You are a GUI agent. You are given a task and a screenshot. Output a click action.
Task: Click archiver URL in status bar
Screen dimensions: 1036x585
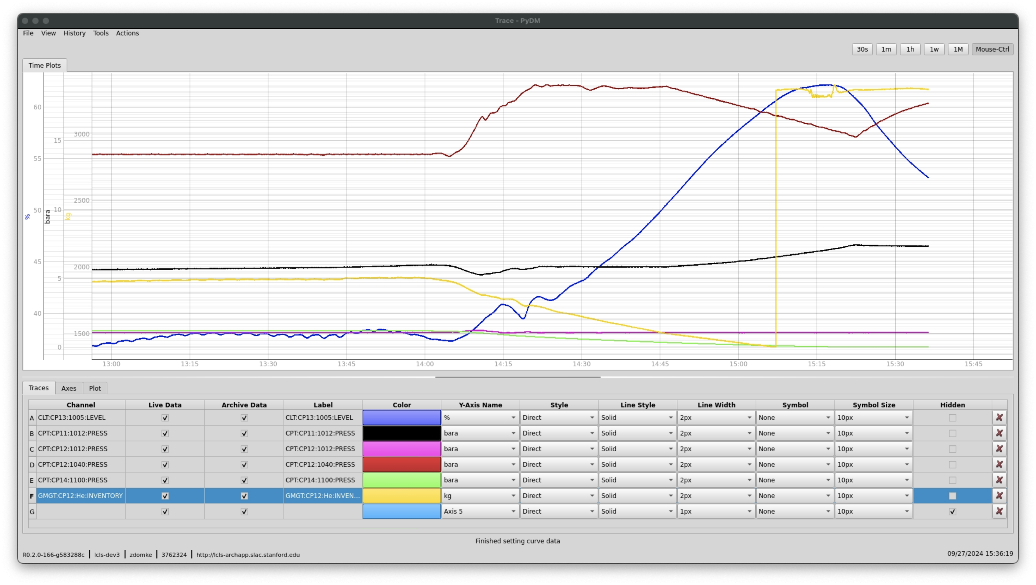(248, 555)
